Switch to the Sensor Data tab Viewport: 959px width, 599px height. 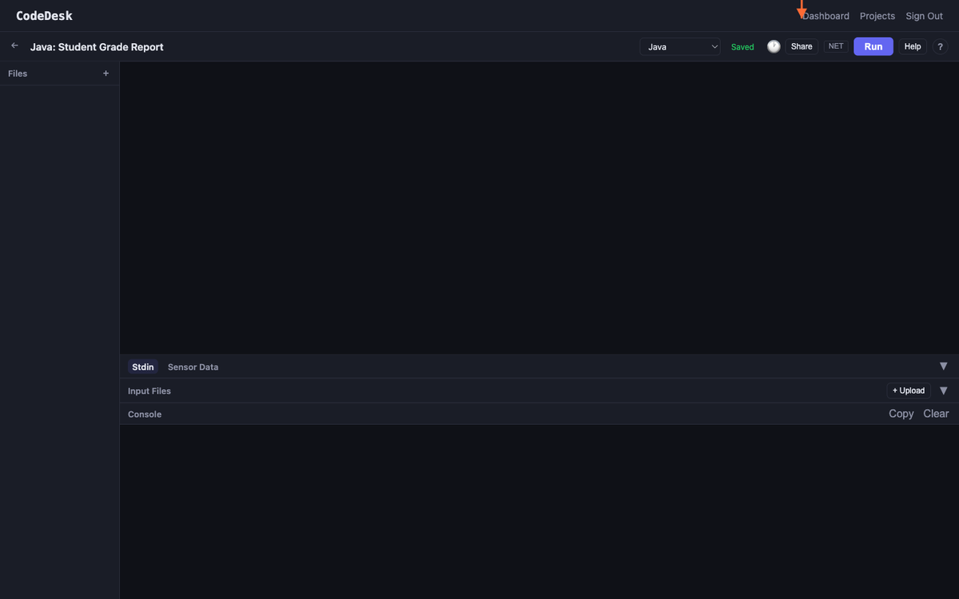[x=193, y=367]
